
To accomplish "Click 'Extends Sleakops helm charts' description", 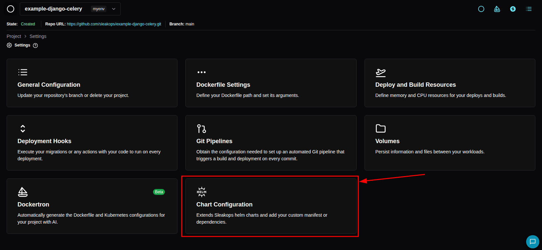I will pyautogui.click(x=262, y=218).
